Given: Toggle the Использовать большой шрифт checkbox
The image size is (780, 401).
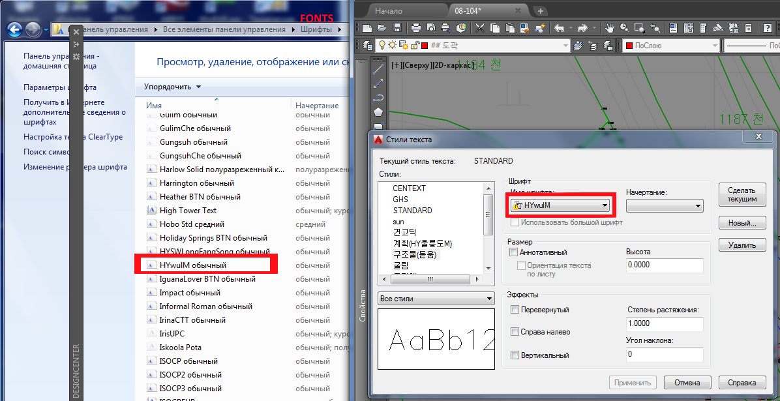Looking at the screenshot, I should pos(515,222).
